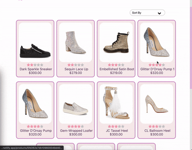192x150 pixels.
Task: Open the Sort By dropdown
Action: click(147, 13)
